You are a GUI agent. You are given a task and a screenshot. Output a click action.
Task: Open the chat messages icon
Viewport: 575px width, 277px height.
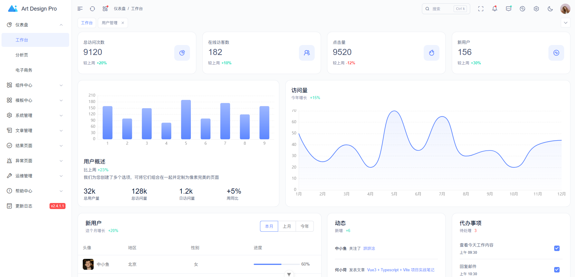tap(509, 9)
